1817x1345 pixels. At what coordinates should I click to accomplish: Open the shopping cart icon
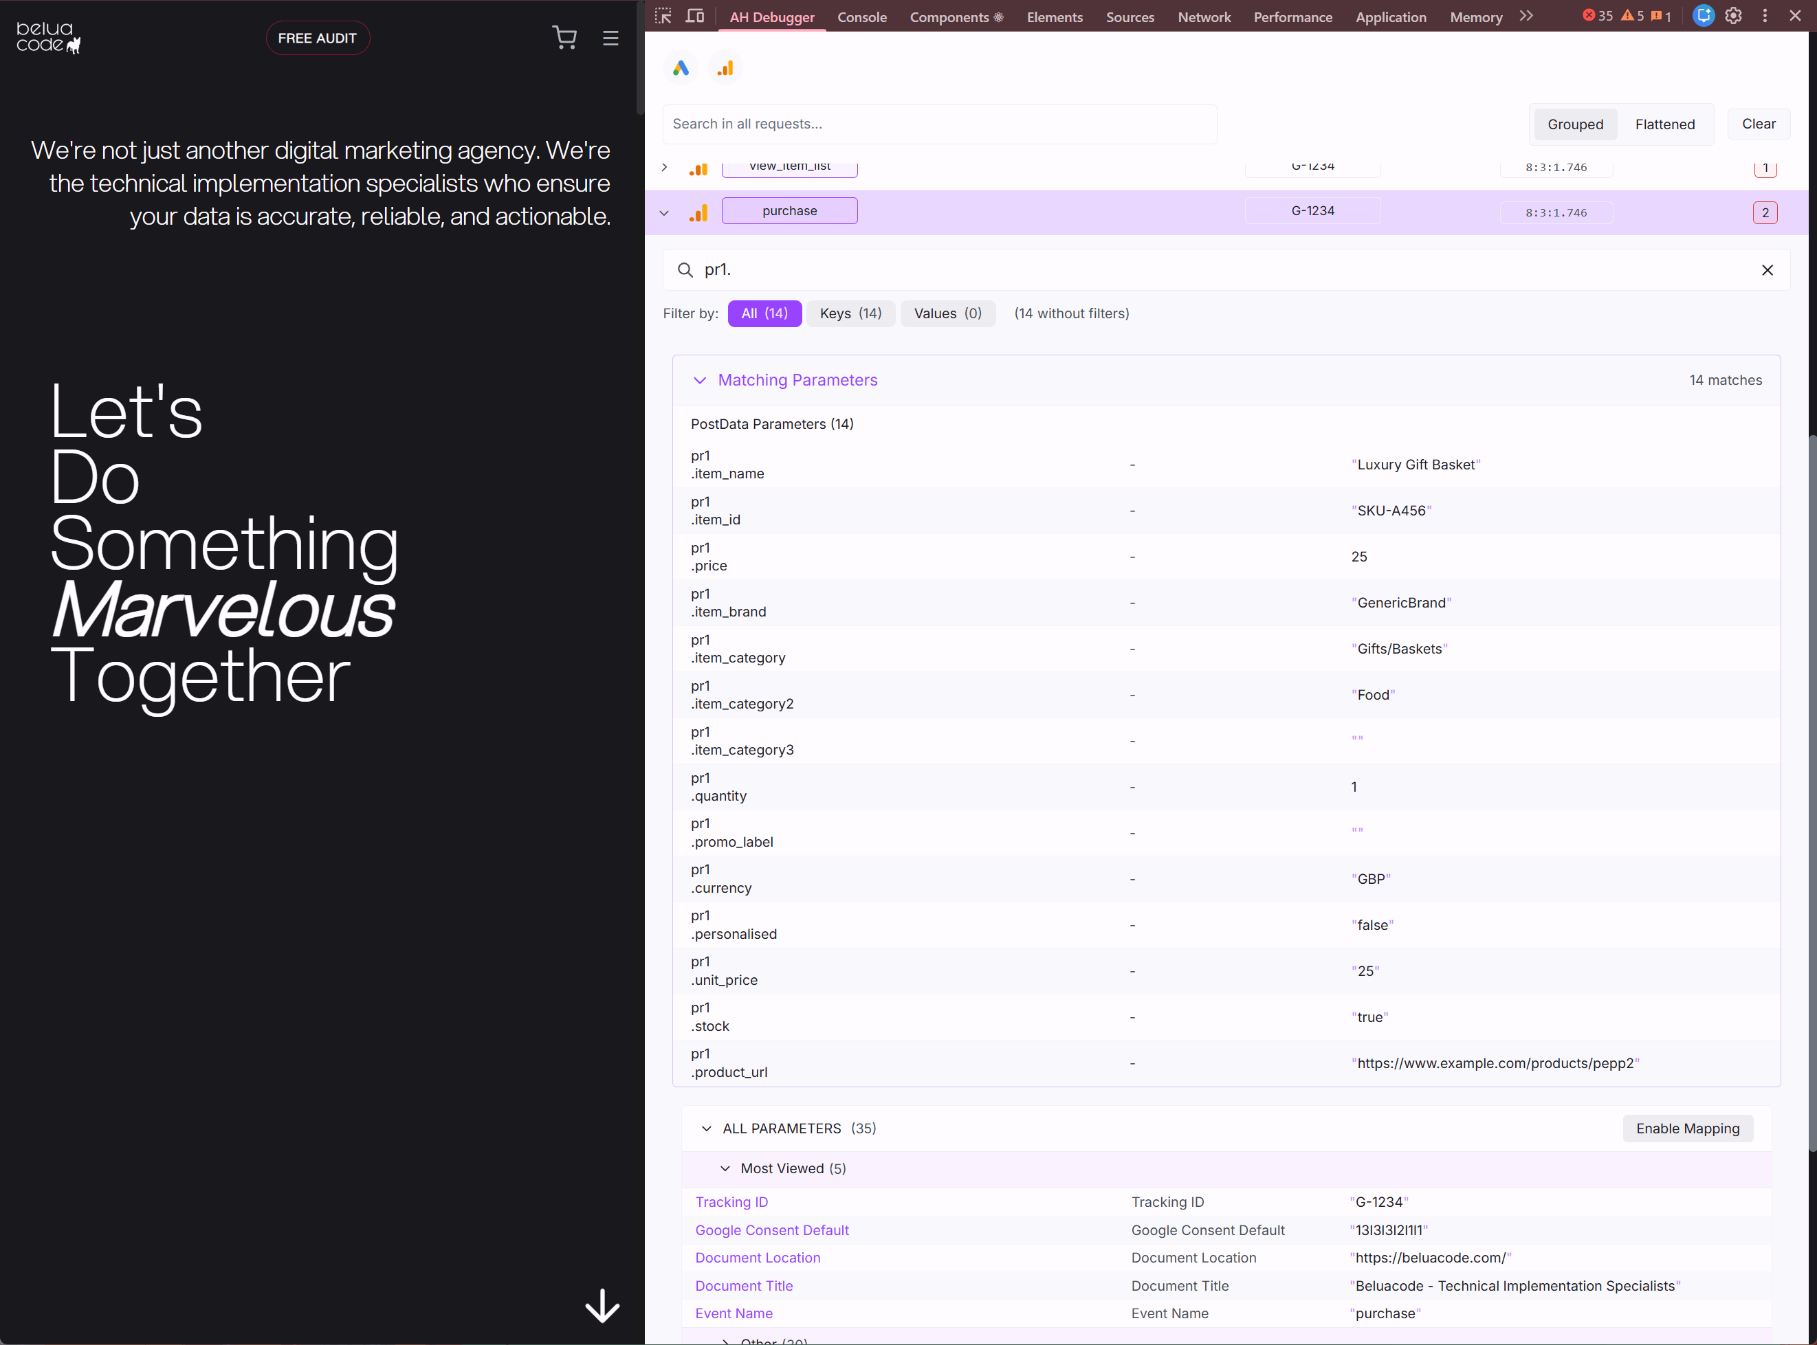tap(564, 37)
